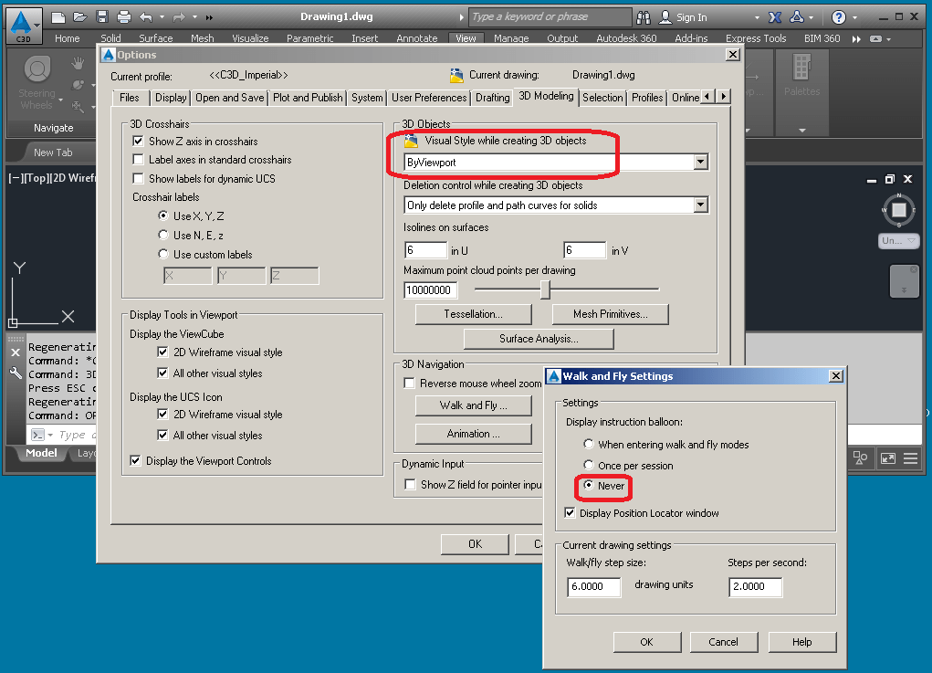Open the Unnamed UCS dropdown under ViewCube
The height and width of the screenshot is (673, 932).
pyautogui.click(x=898, y=241)
